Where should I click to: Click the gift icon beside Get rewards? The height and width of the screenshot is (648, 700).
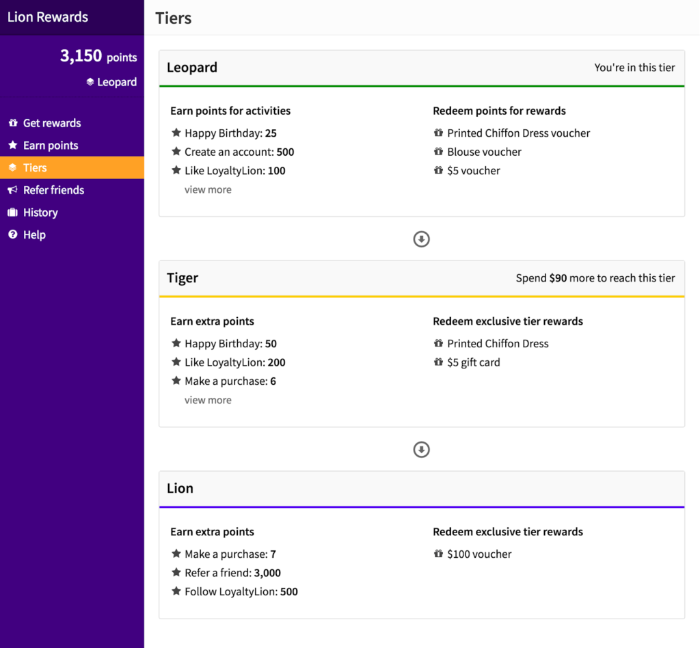tap(13, 123)
